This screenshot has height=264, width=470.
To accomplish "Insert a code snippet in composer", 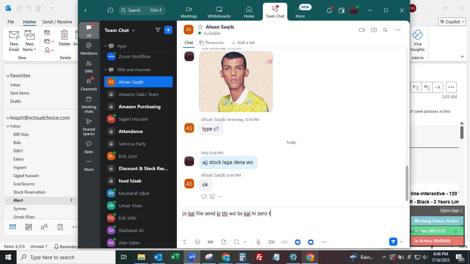I will coord(285,242).
